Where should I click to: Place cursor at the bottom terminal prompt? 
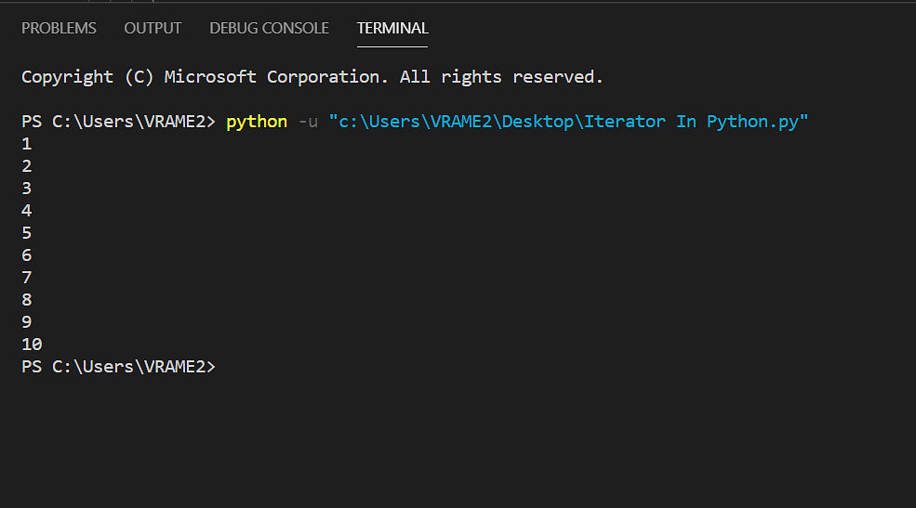coord(119,366)
